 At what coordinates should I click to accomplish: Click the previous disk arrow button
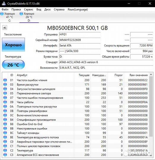(x=4, y=28)
